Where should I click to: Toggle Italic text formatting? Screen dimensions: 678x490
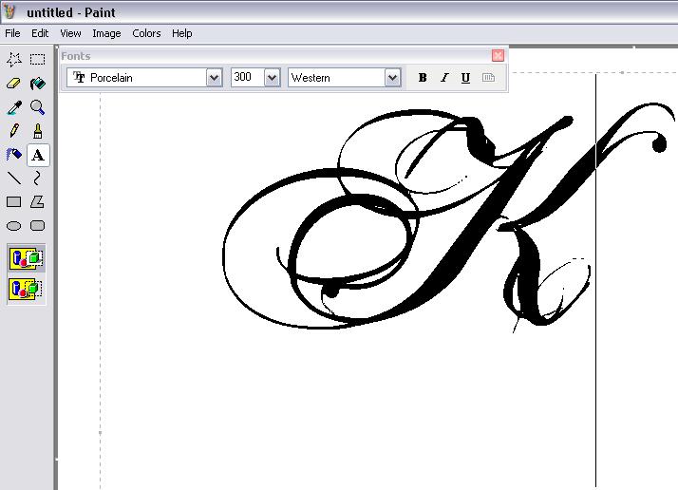pos(444,78)
